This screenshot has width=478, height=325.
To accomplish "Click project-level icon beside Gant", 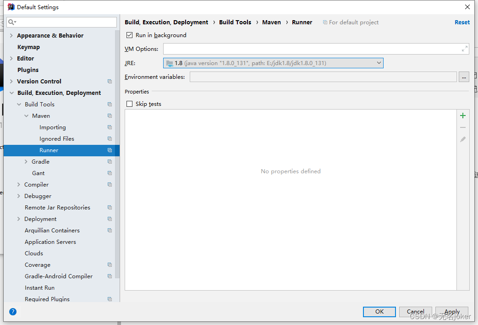I will (110, 173).
